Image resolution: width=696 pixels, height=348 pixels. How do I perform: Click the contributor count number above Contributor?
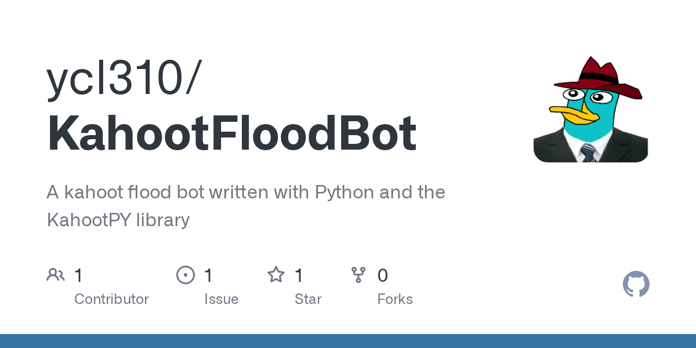pos(79,275)
